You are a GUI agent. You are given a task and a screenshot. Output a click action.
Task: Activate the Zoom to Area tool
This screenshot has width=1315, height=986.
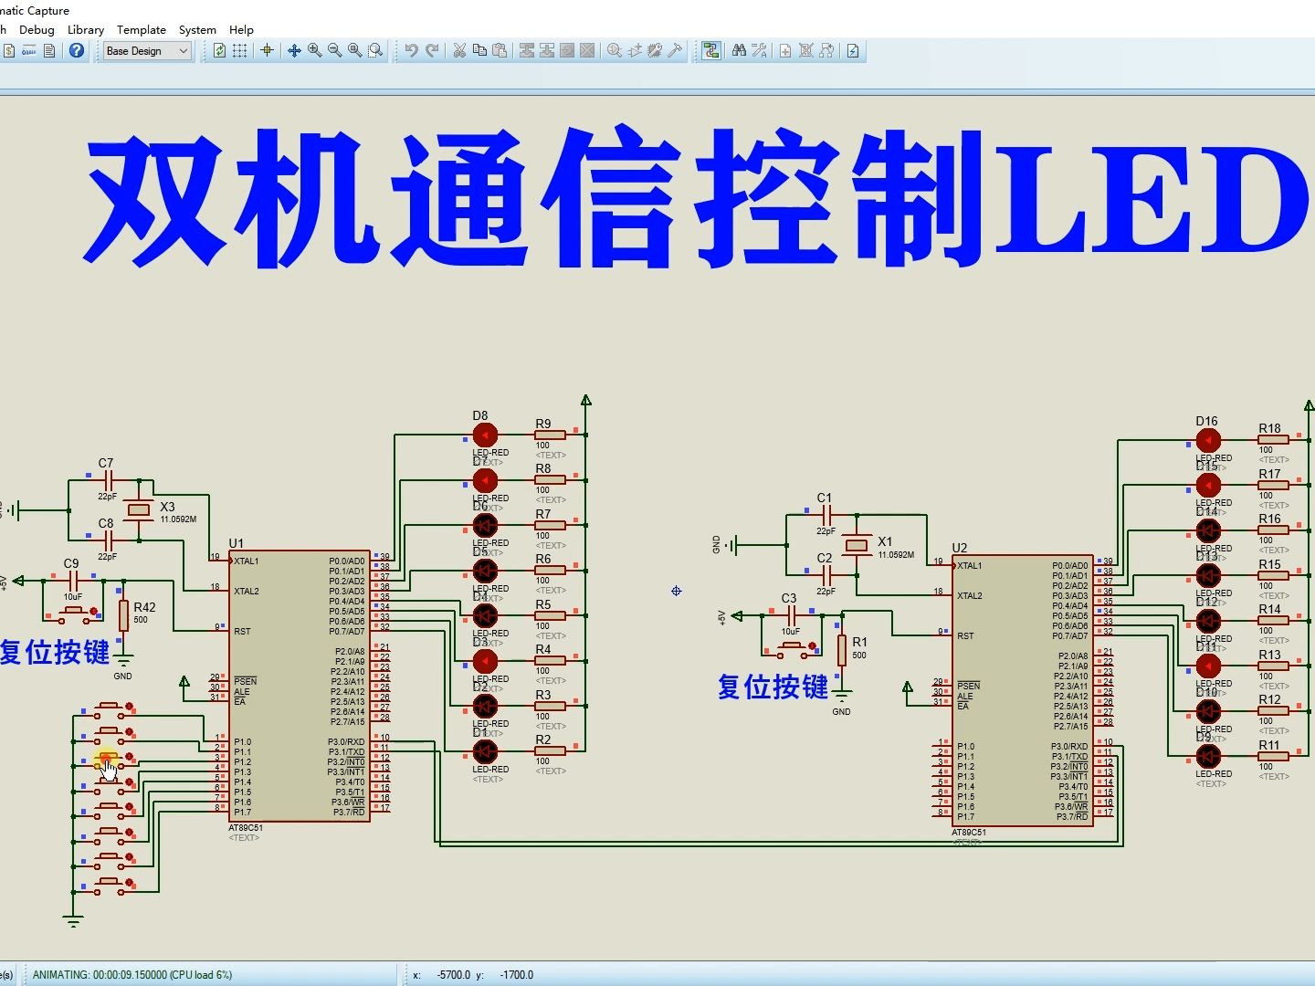(375, 50)
